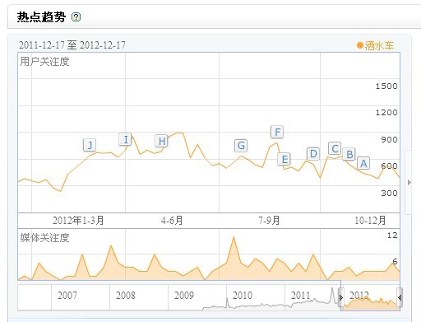Select event marker E on the chart
Screen dimensions: 421x322
pyautogui.click(x=285, y=159)
